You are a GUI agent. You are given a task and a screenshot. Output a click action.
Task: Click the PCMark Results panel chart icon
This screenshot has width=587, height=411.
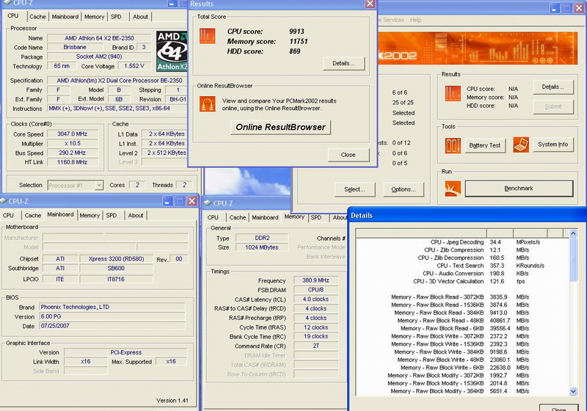[453, 94]
